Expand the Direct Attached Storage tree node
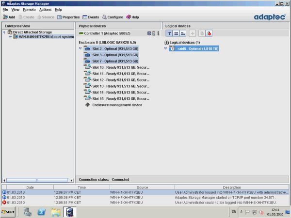 [4, 32]
